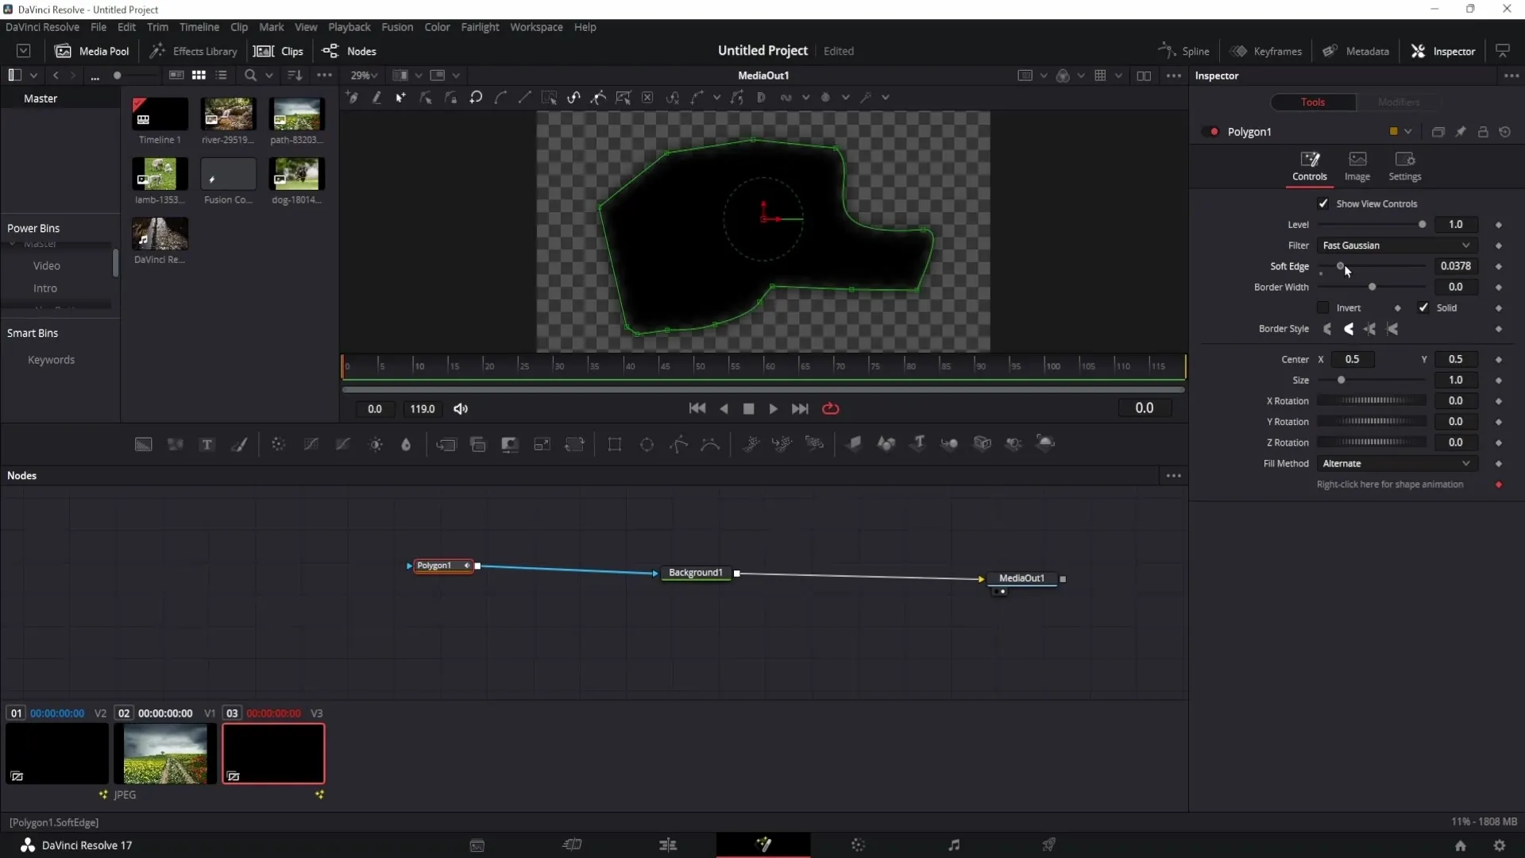Click the Fusion page icon
This screenshot has height=858, width=1525.
tap(763, 845)
